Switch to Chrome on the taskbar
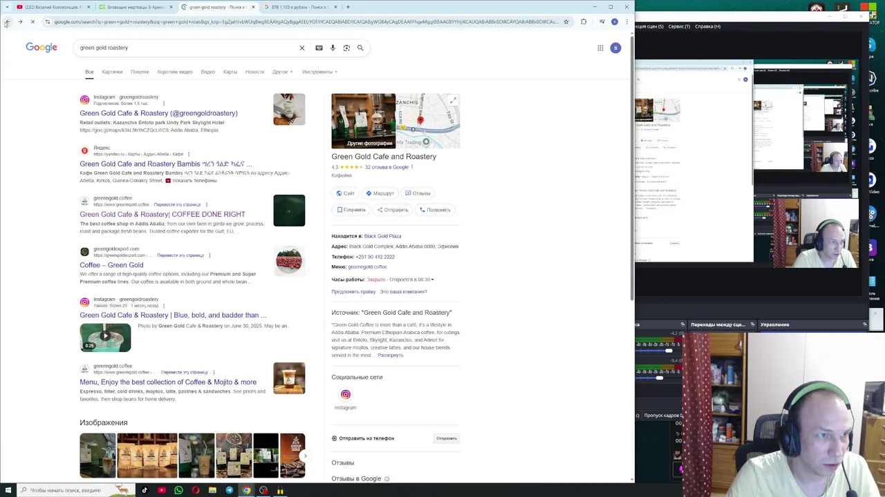The width and height of the screenshot is (885, 497). point(246,490)
